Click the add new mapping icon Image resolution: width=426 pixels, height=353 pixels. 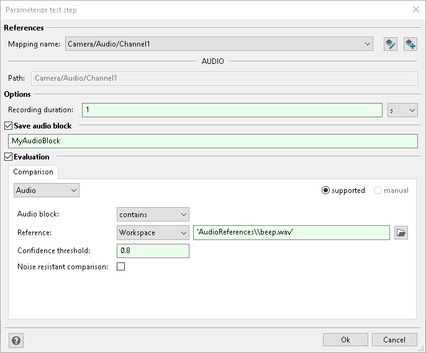[410, 44]
